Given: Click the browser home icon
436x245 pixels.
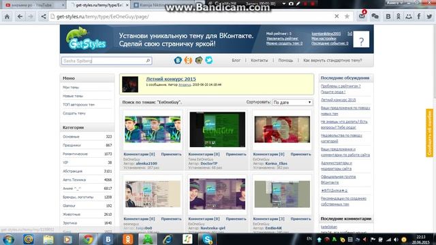Looking at the screenshot, I should (7, 16).
